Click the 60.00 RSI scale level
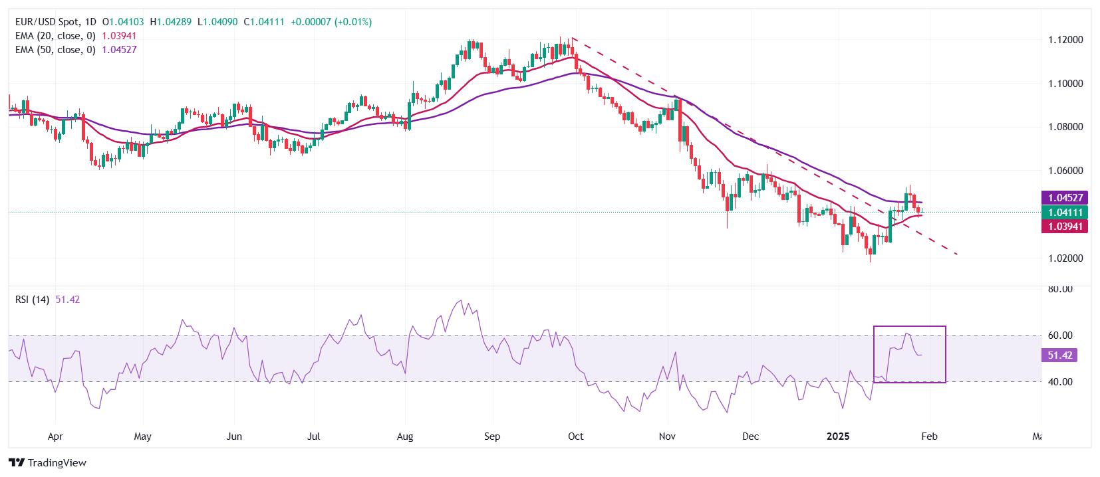1100x477 pixels. coord(1061,335)
